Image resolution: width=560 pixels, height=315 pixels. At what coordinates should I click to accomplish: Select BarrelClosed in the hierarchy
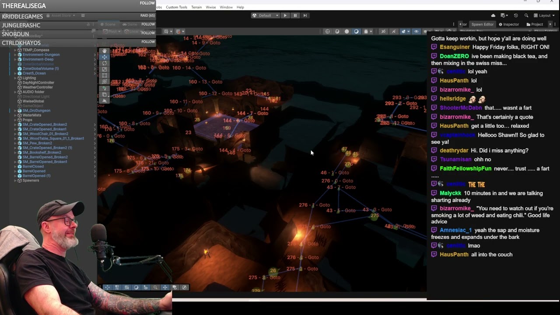[33, 166]
